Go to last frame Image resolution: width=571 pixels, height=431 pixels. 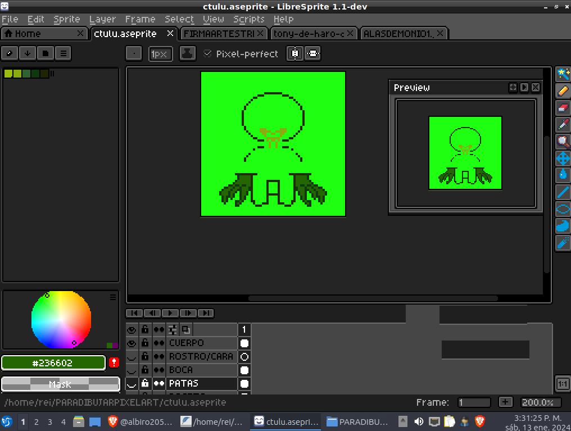point(206,313)
